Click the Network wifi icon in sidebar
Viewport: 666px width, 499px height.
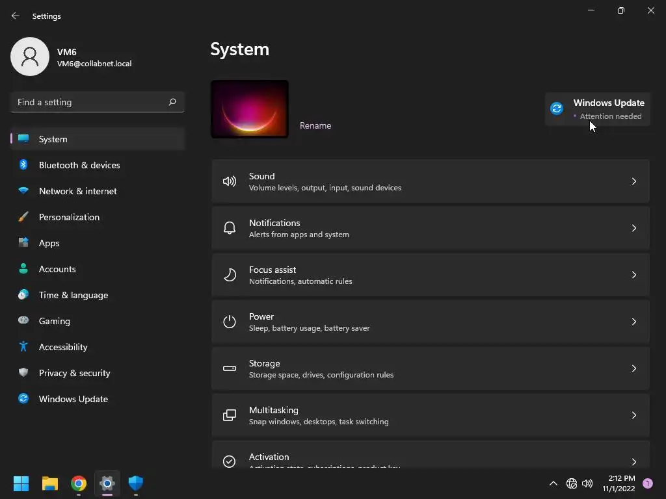pyautogui.click(x=23, y=190)
